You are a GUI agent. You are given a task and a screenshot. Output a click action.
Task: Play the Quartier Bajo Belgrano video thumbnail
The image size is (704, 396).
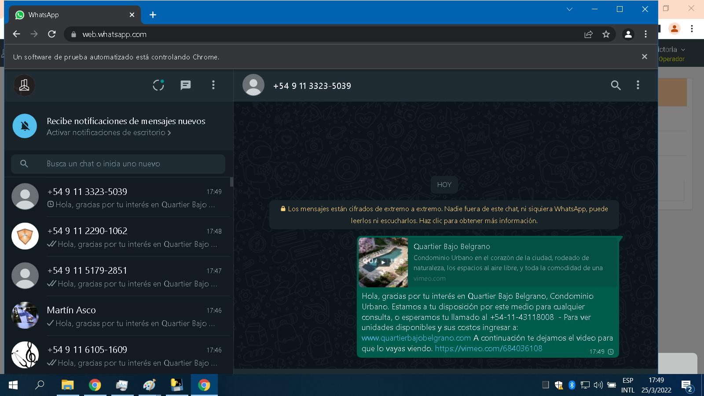(x=383, y=262)
